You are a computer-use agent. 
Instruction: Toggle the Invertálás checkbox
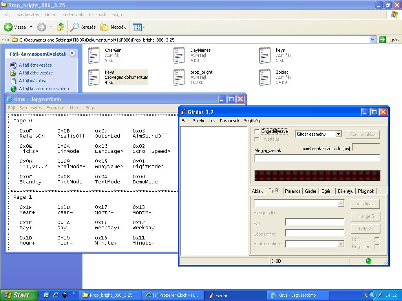[x=257, y=139]
